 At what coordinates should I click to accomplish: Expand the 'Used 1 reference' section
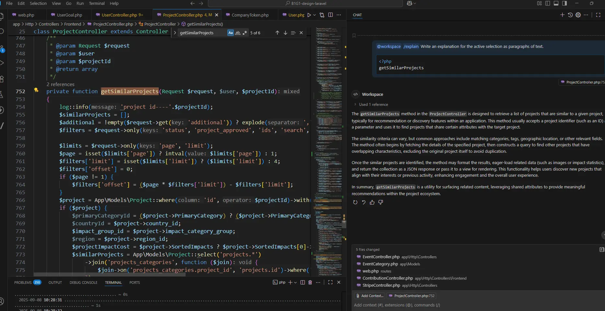(373, 105)
